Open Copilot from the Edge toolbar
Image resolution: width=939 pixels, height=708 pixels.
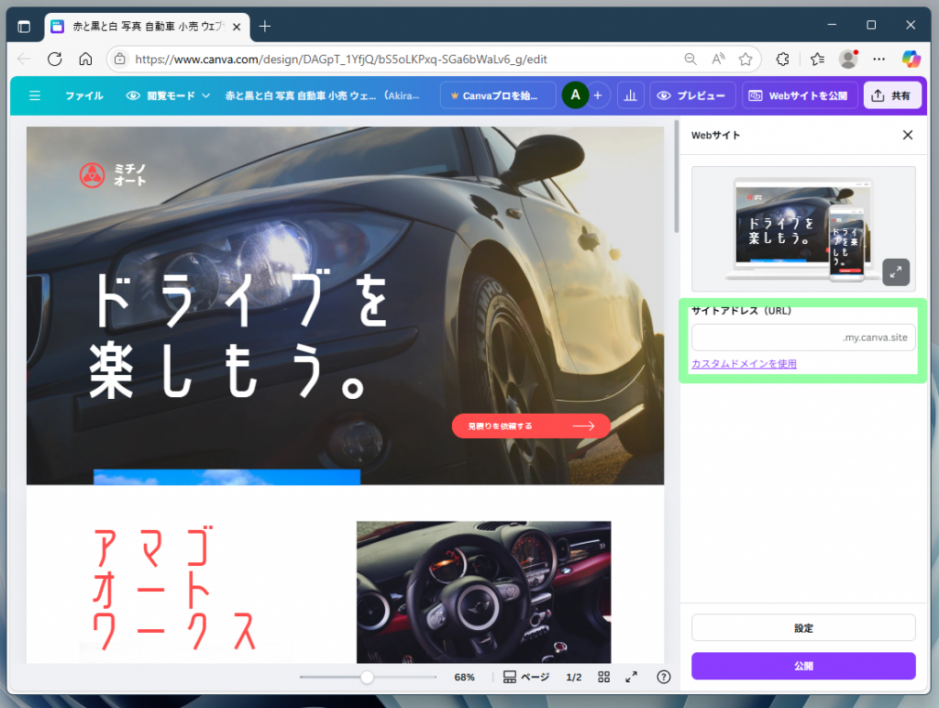coord(911,59)
